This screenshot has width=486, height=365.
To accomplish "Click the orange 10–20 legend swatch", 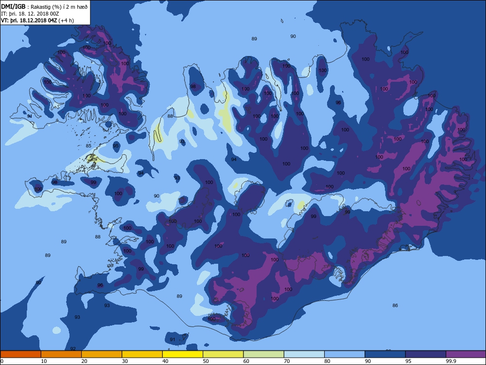I will 61,354.
